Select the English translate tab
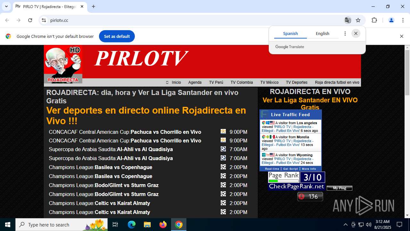This screenshot has height=231, width=410. click(x=323, y=33)
